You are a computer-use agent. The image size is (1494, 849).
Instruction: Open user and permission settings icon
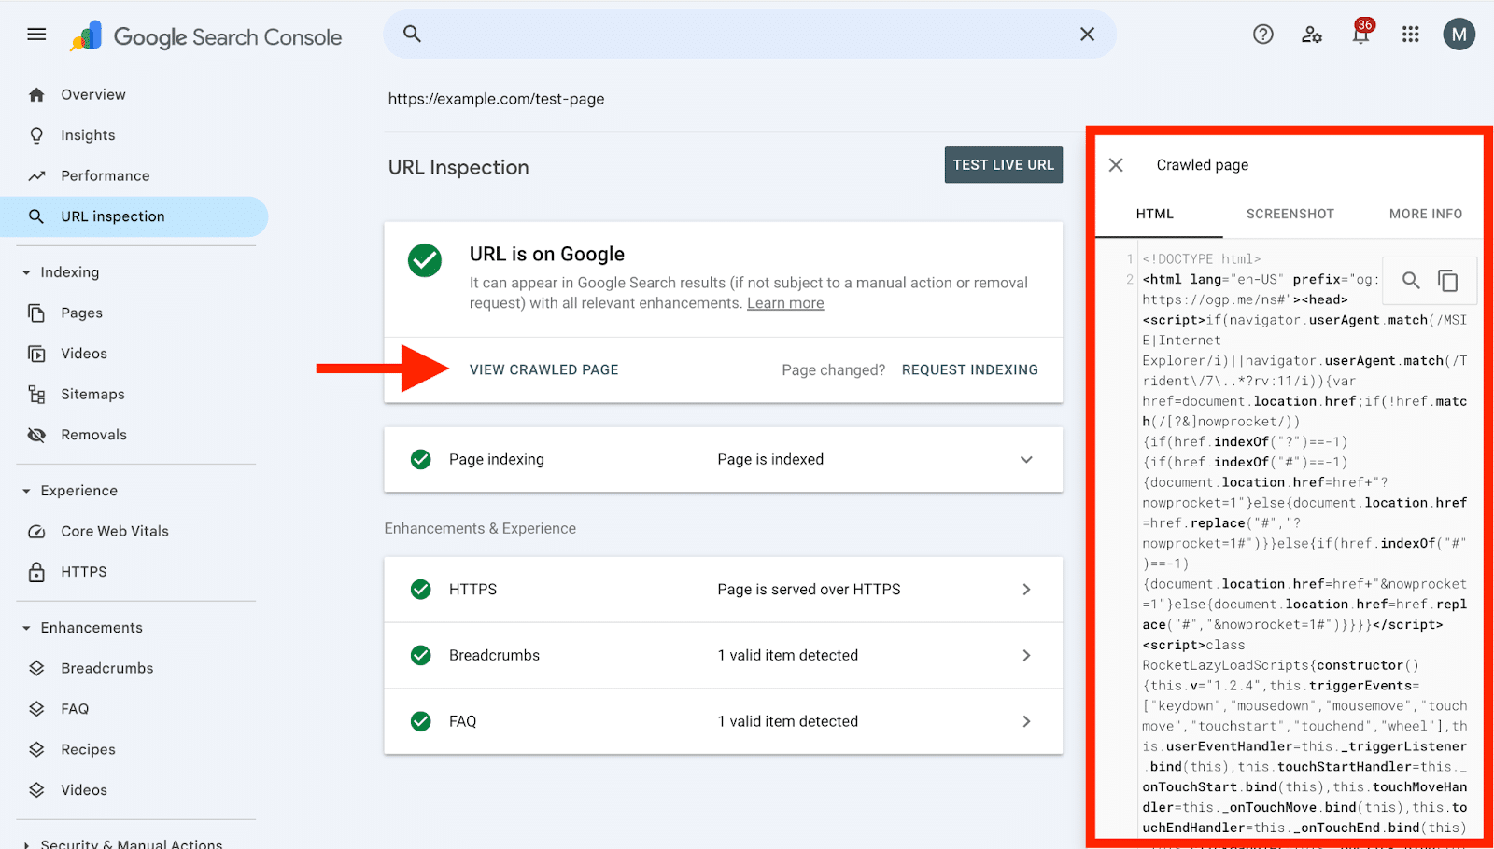(x=1312, y=35)
